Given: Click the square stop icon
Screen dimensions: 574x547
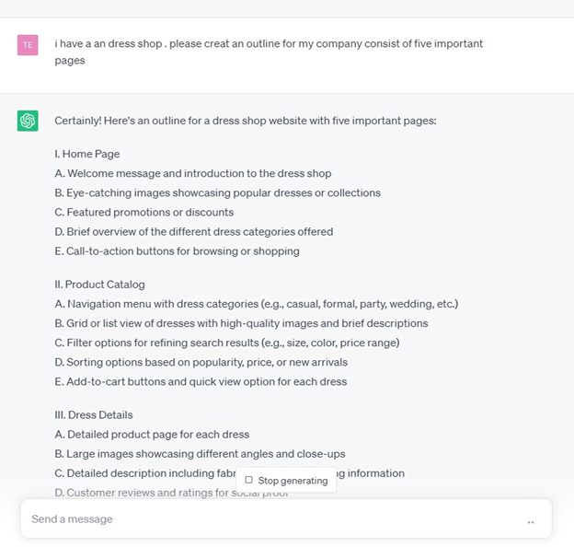Looking at the screenshot, I should click(248, 480).
